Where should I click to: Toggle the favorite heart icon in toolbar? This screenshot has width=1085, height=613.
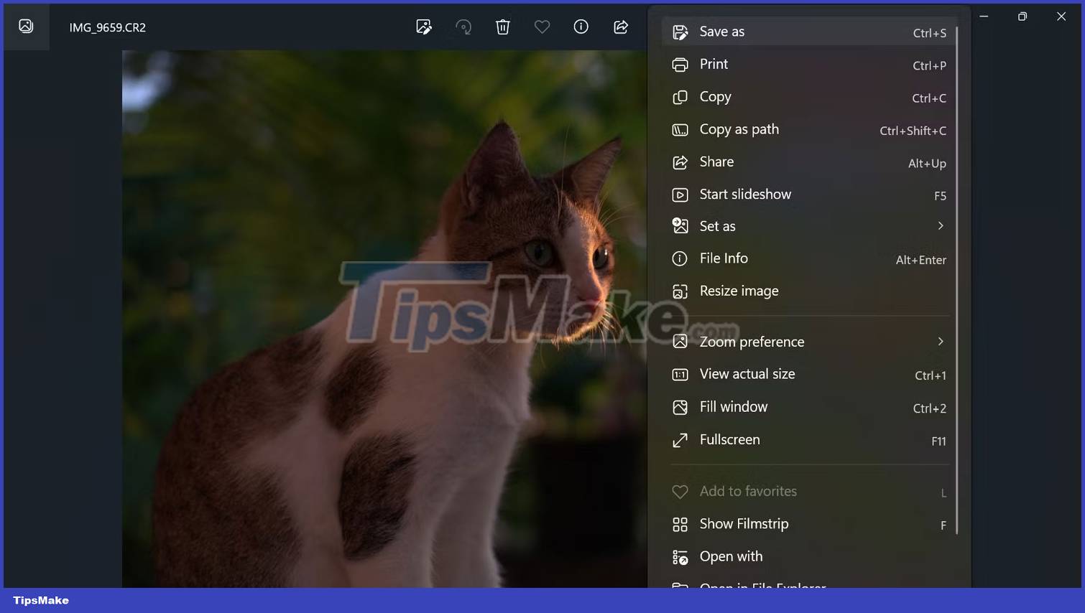point(542,27)
